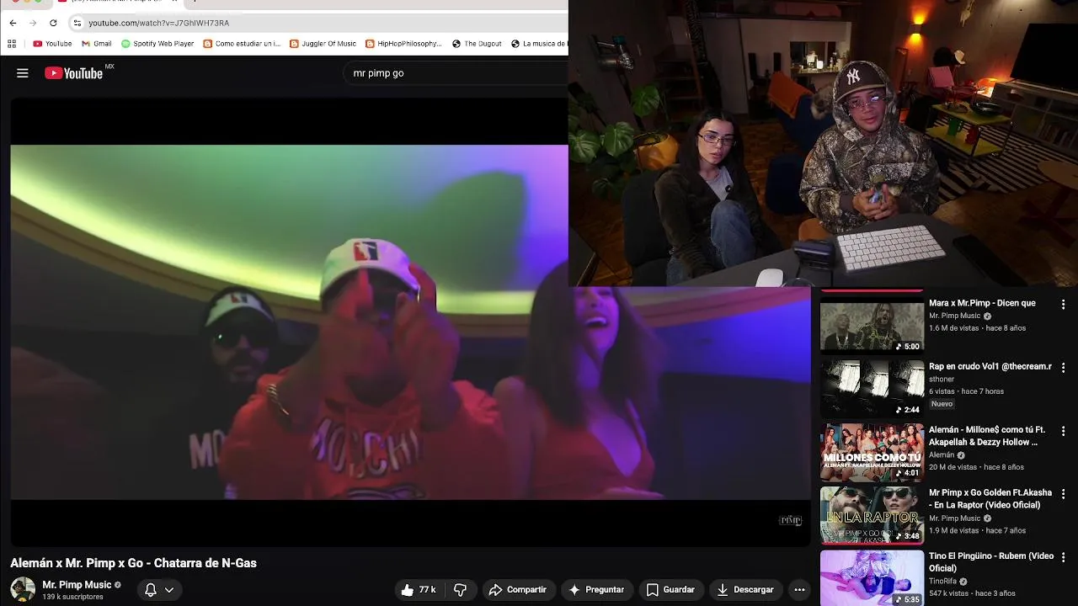Click Preguntar button
The height and width of the screenshot is (606, 1078).
596,590
